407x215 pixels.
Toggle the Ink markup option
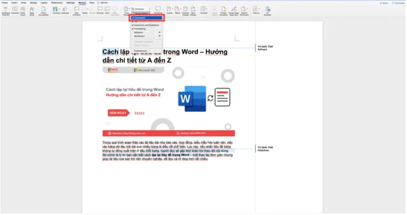[147, 21]
